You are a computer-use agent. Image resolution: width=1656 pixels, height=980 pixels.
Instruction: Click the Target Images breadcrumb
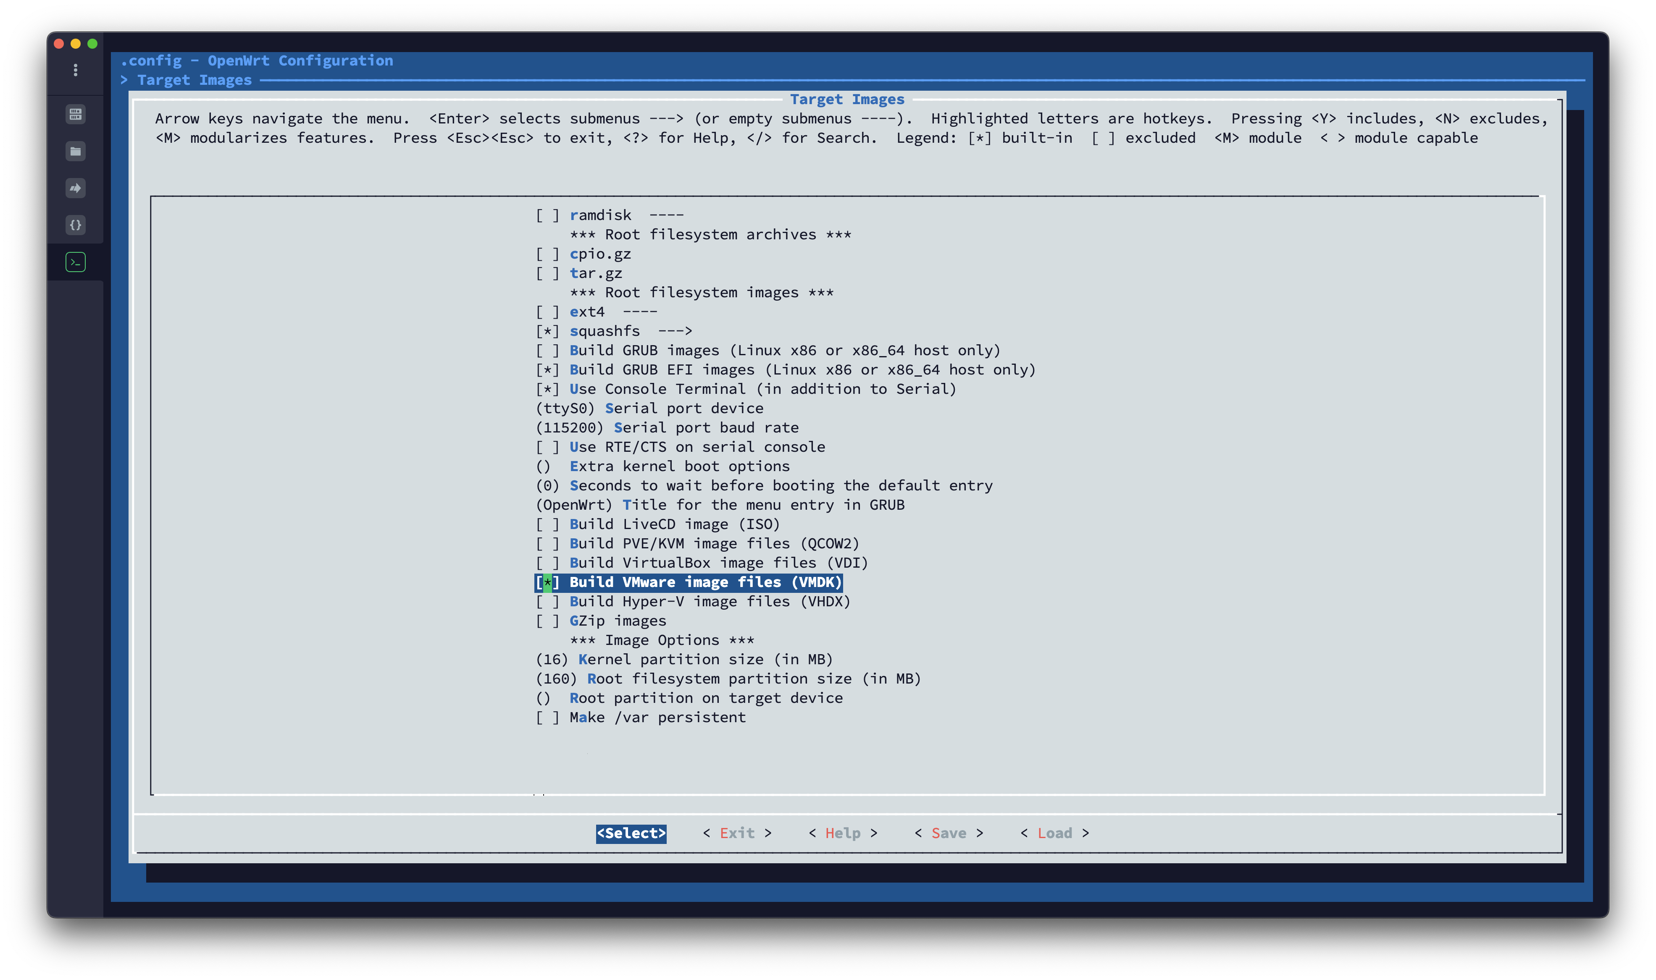[x=194, y=80]
